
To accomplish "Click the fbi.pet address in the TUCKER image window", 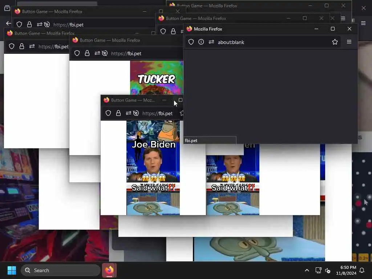I will tap(126, 53).
